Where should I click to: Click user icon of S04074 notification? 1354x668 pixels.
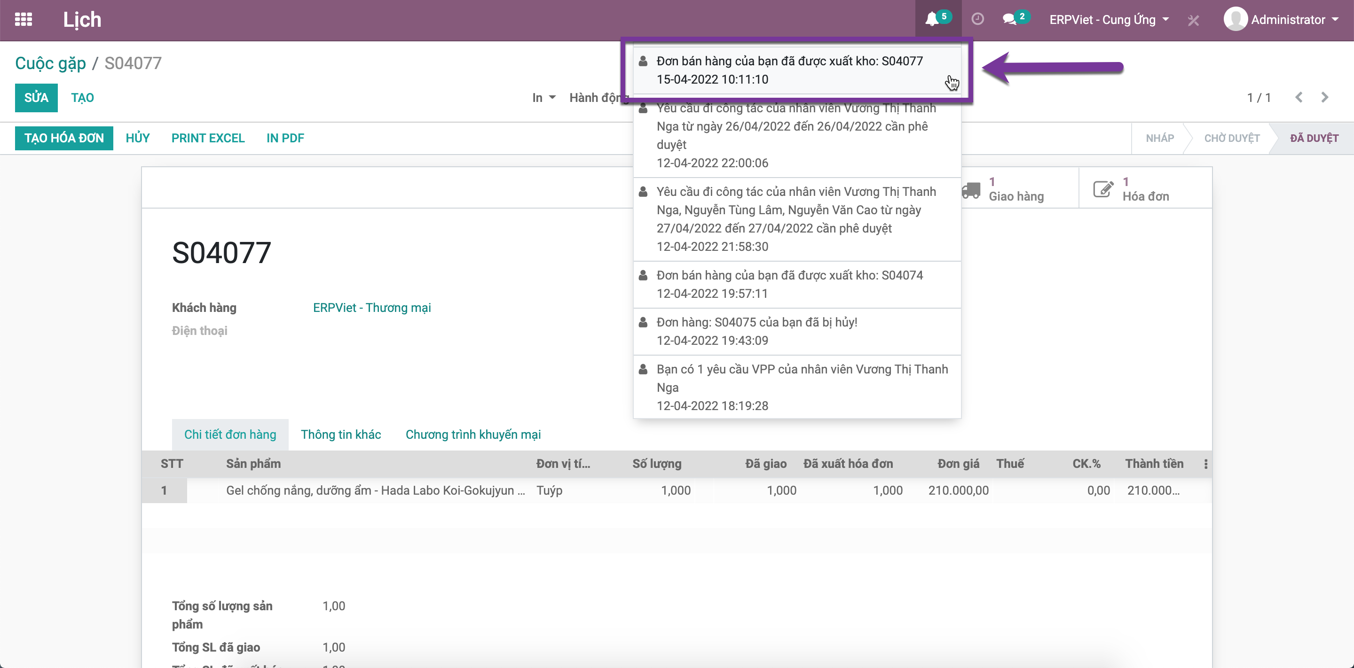point(643,276)
